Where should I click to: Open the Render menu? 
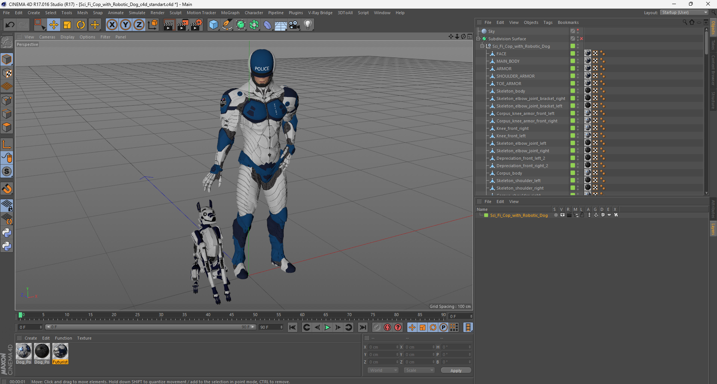[157, 13]
